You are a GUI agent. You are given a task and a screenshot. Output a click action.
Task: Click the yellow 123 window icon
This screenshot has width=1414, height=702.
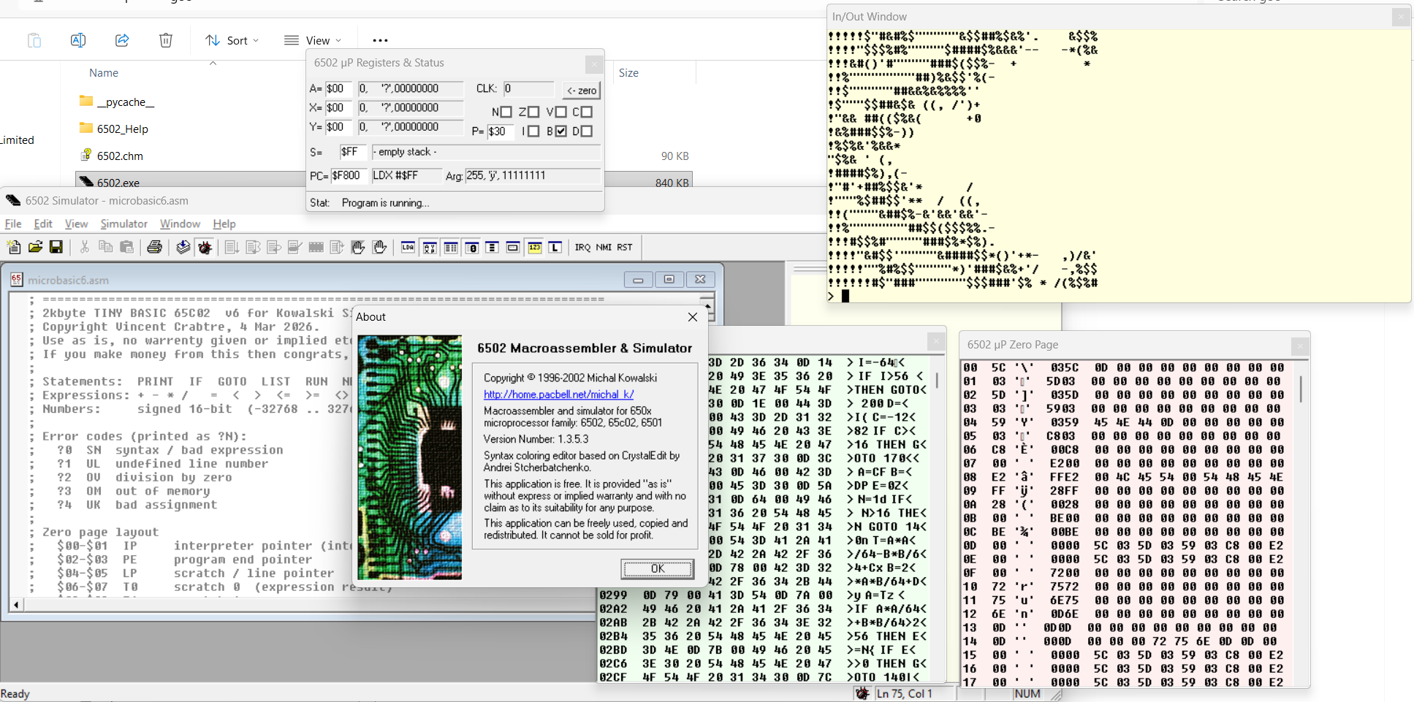coord(534,248)
